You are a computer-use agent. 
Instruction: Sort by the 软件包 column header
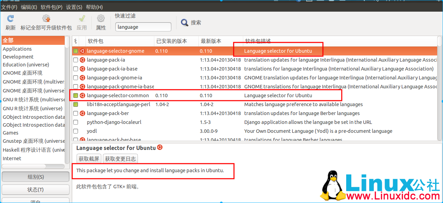click(x=96, y=41)
